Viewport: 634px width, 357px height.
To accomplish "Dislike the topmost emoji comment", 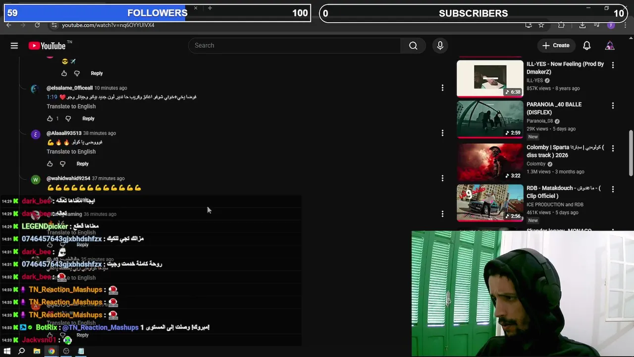I will [x=77, y=73].
